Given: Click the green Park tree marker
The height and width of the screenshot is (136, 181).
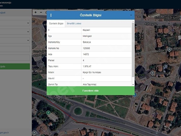Looking at the screenshot, I should coord(48,113).
